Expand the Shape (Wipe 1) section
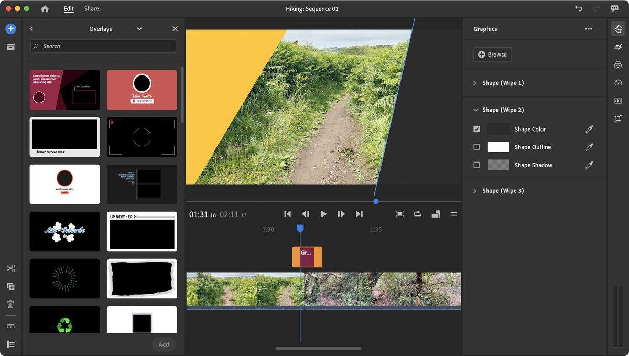 (x=475, y=82)
